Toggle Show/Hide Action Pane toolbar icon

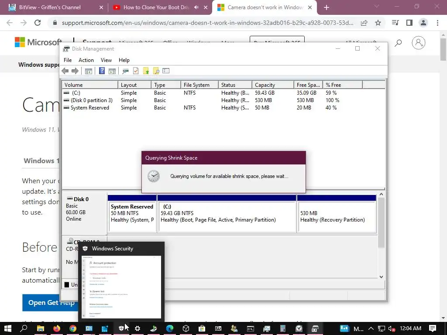click(112, 71)
